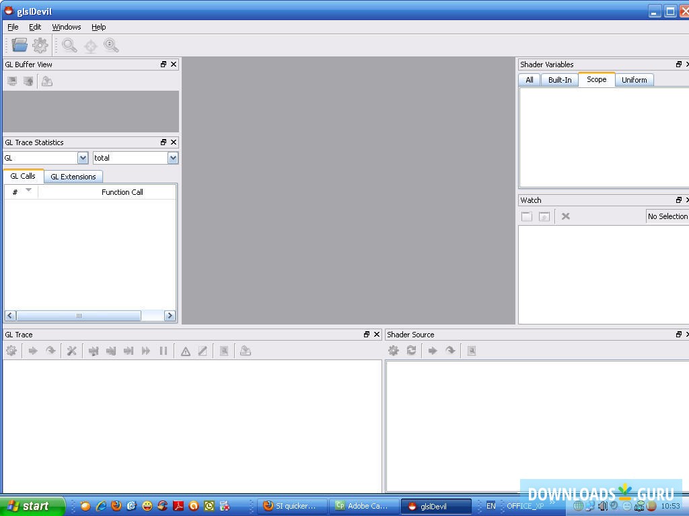Open the Adobe Ca… taskbar button

pos(364,506)
